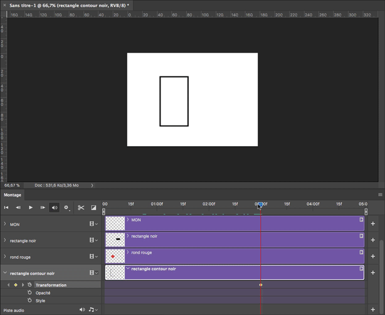Split clip at playhead with scissors
This screenshot has width=385, height=315.
(x=81, y=208)
